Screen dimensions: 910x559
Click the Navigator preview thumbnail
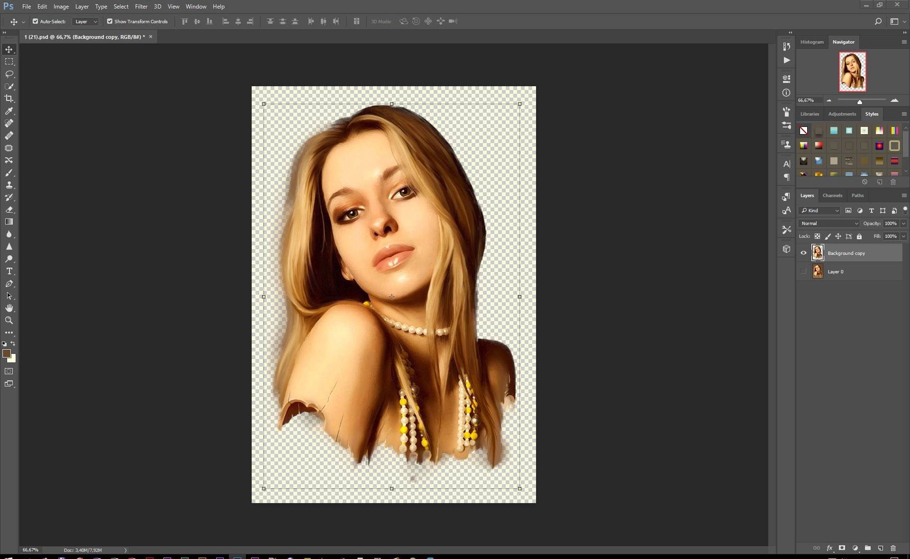point(852,72)
